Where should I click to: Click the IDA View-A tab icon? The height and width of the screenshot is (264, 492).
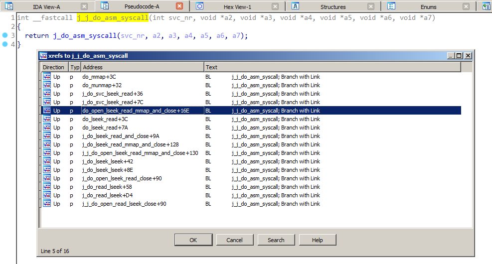(x=9, y=6)
